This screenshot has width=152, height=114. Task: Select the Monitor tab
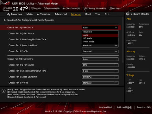tap(76, 14)
